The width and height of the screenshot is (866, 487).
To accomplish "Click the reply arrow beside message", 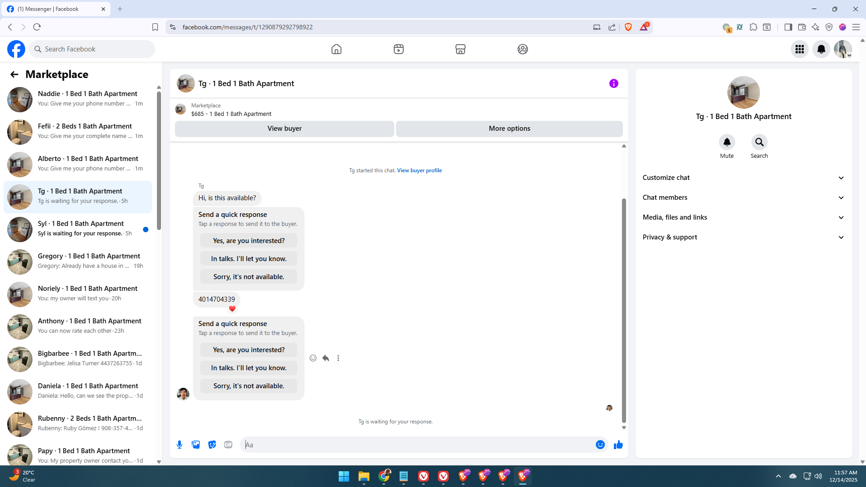I will pos(326,358).
